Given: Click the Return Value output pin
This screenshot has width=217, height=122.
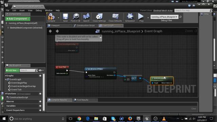Looking at the screenshot, I should tap(171, 83).
